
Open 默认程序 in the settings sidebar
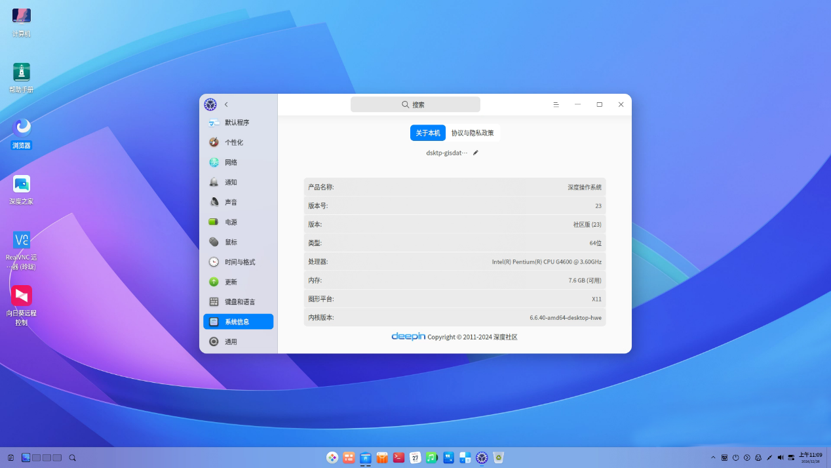tap(238, 123)
